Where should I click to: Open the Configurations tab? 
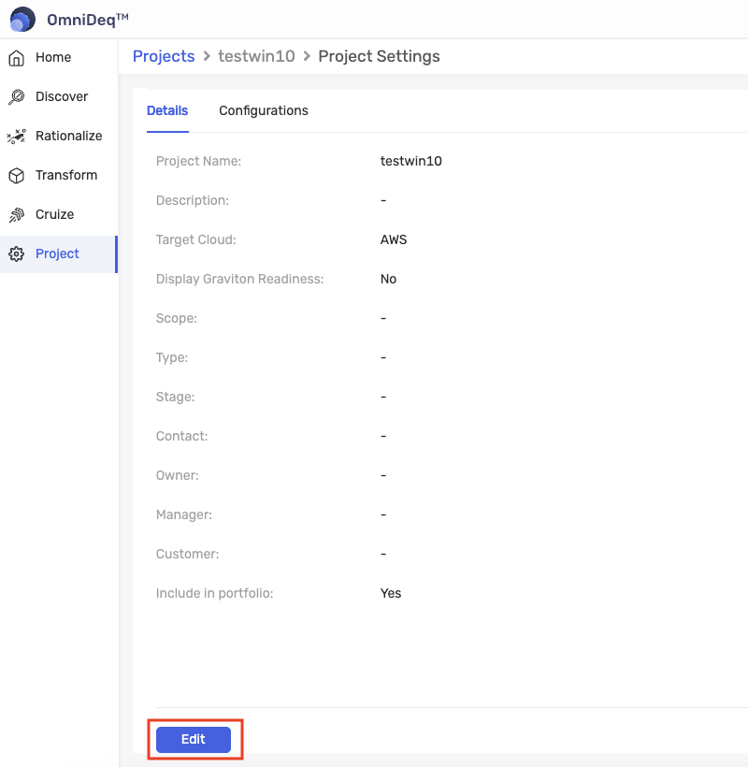point(264,110)
